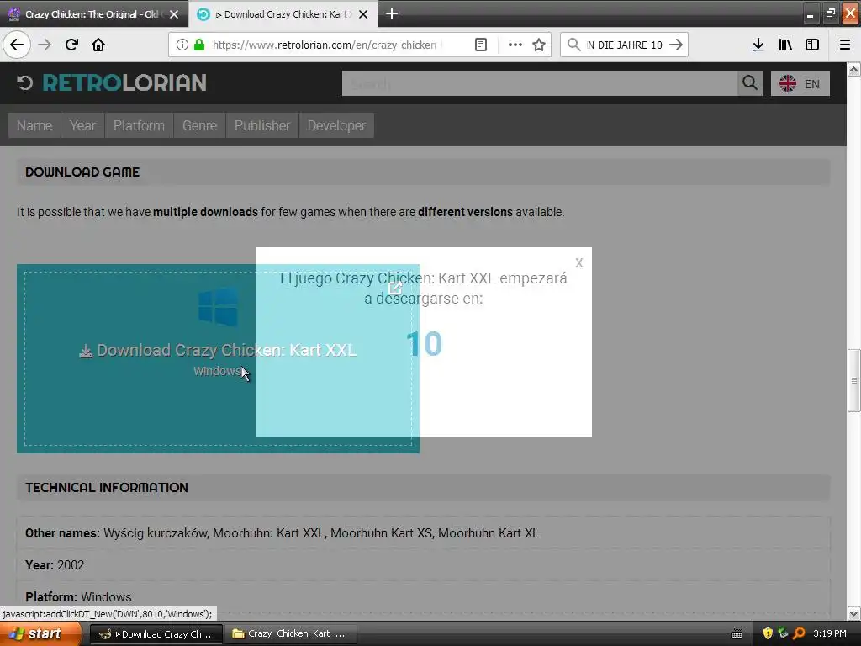Open the Developer menu
Viewport: 861px width, 646px height.
[336, 126]
